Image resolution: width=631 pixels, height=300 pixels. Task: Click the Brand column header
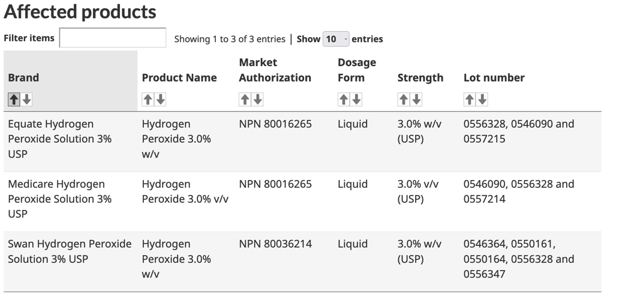[x=23, y=77]
